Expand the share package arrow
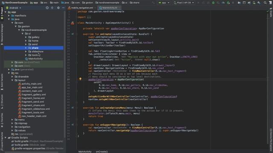Screen dimensions: 273x153 tap(26, 48)
